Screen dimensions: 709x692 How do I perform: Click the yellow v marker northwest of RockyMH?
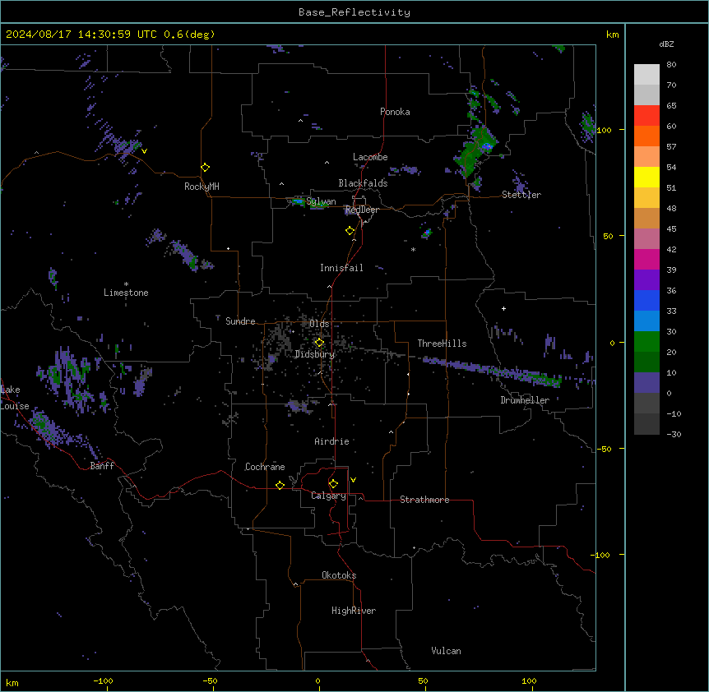click(x=144, y=151)
